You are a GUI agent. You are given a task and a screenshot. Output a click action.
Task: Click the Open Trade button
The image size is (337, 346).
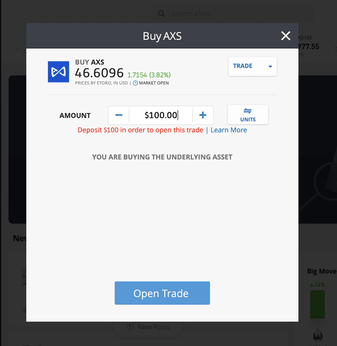click(162, 293)
